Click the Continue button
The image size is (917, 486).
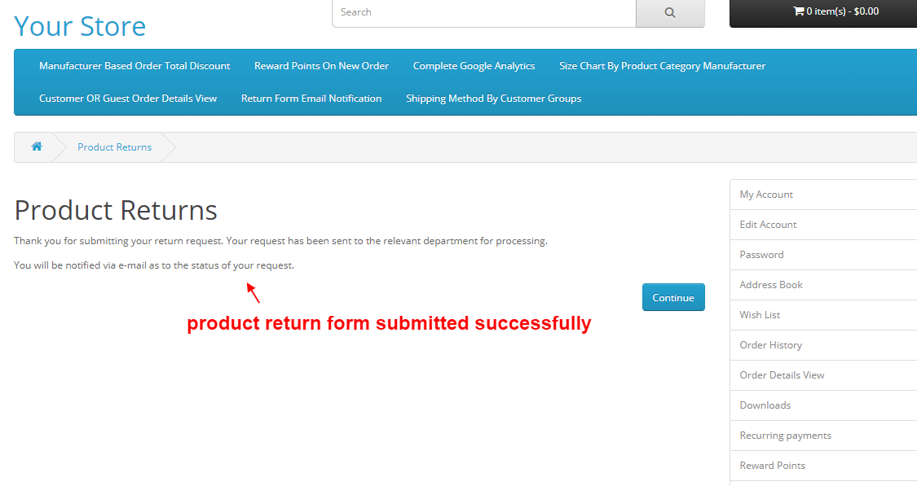coord(673,296)
